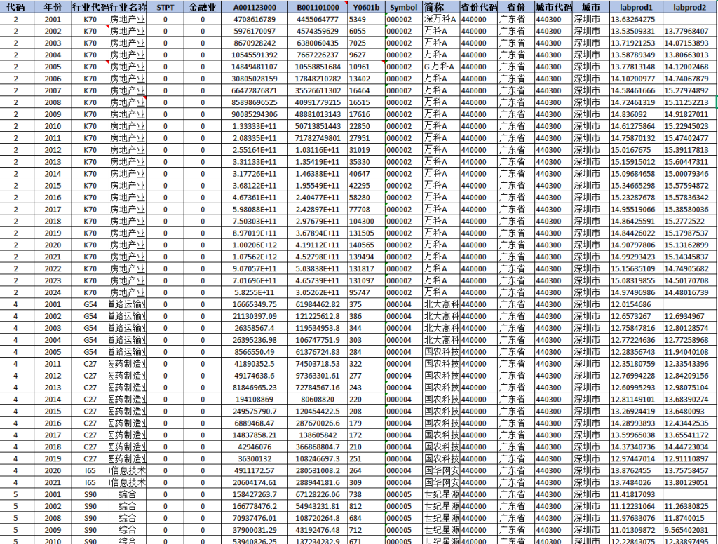Select the 金融业 header cell
This screenshot has width=718, height=544.
pos(203,7)
